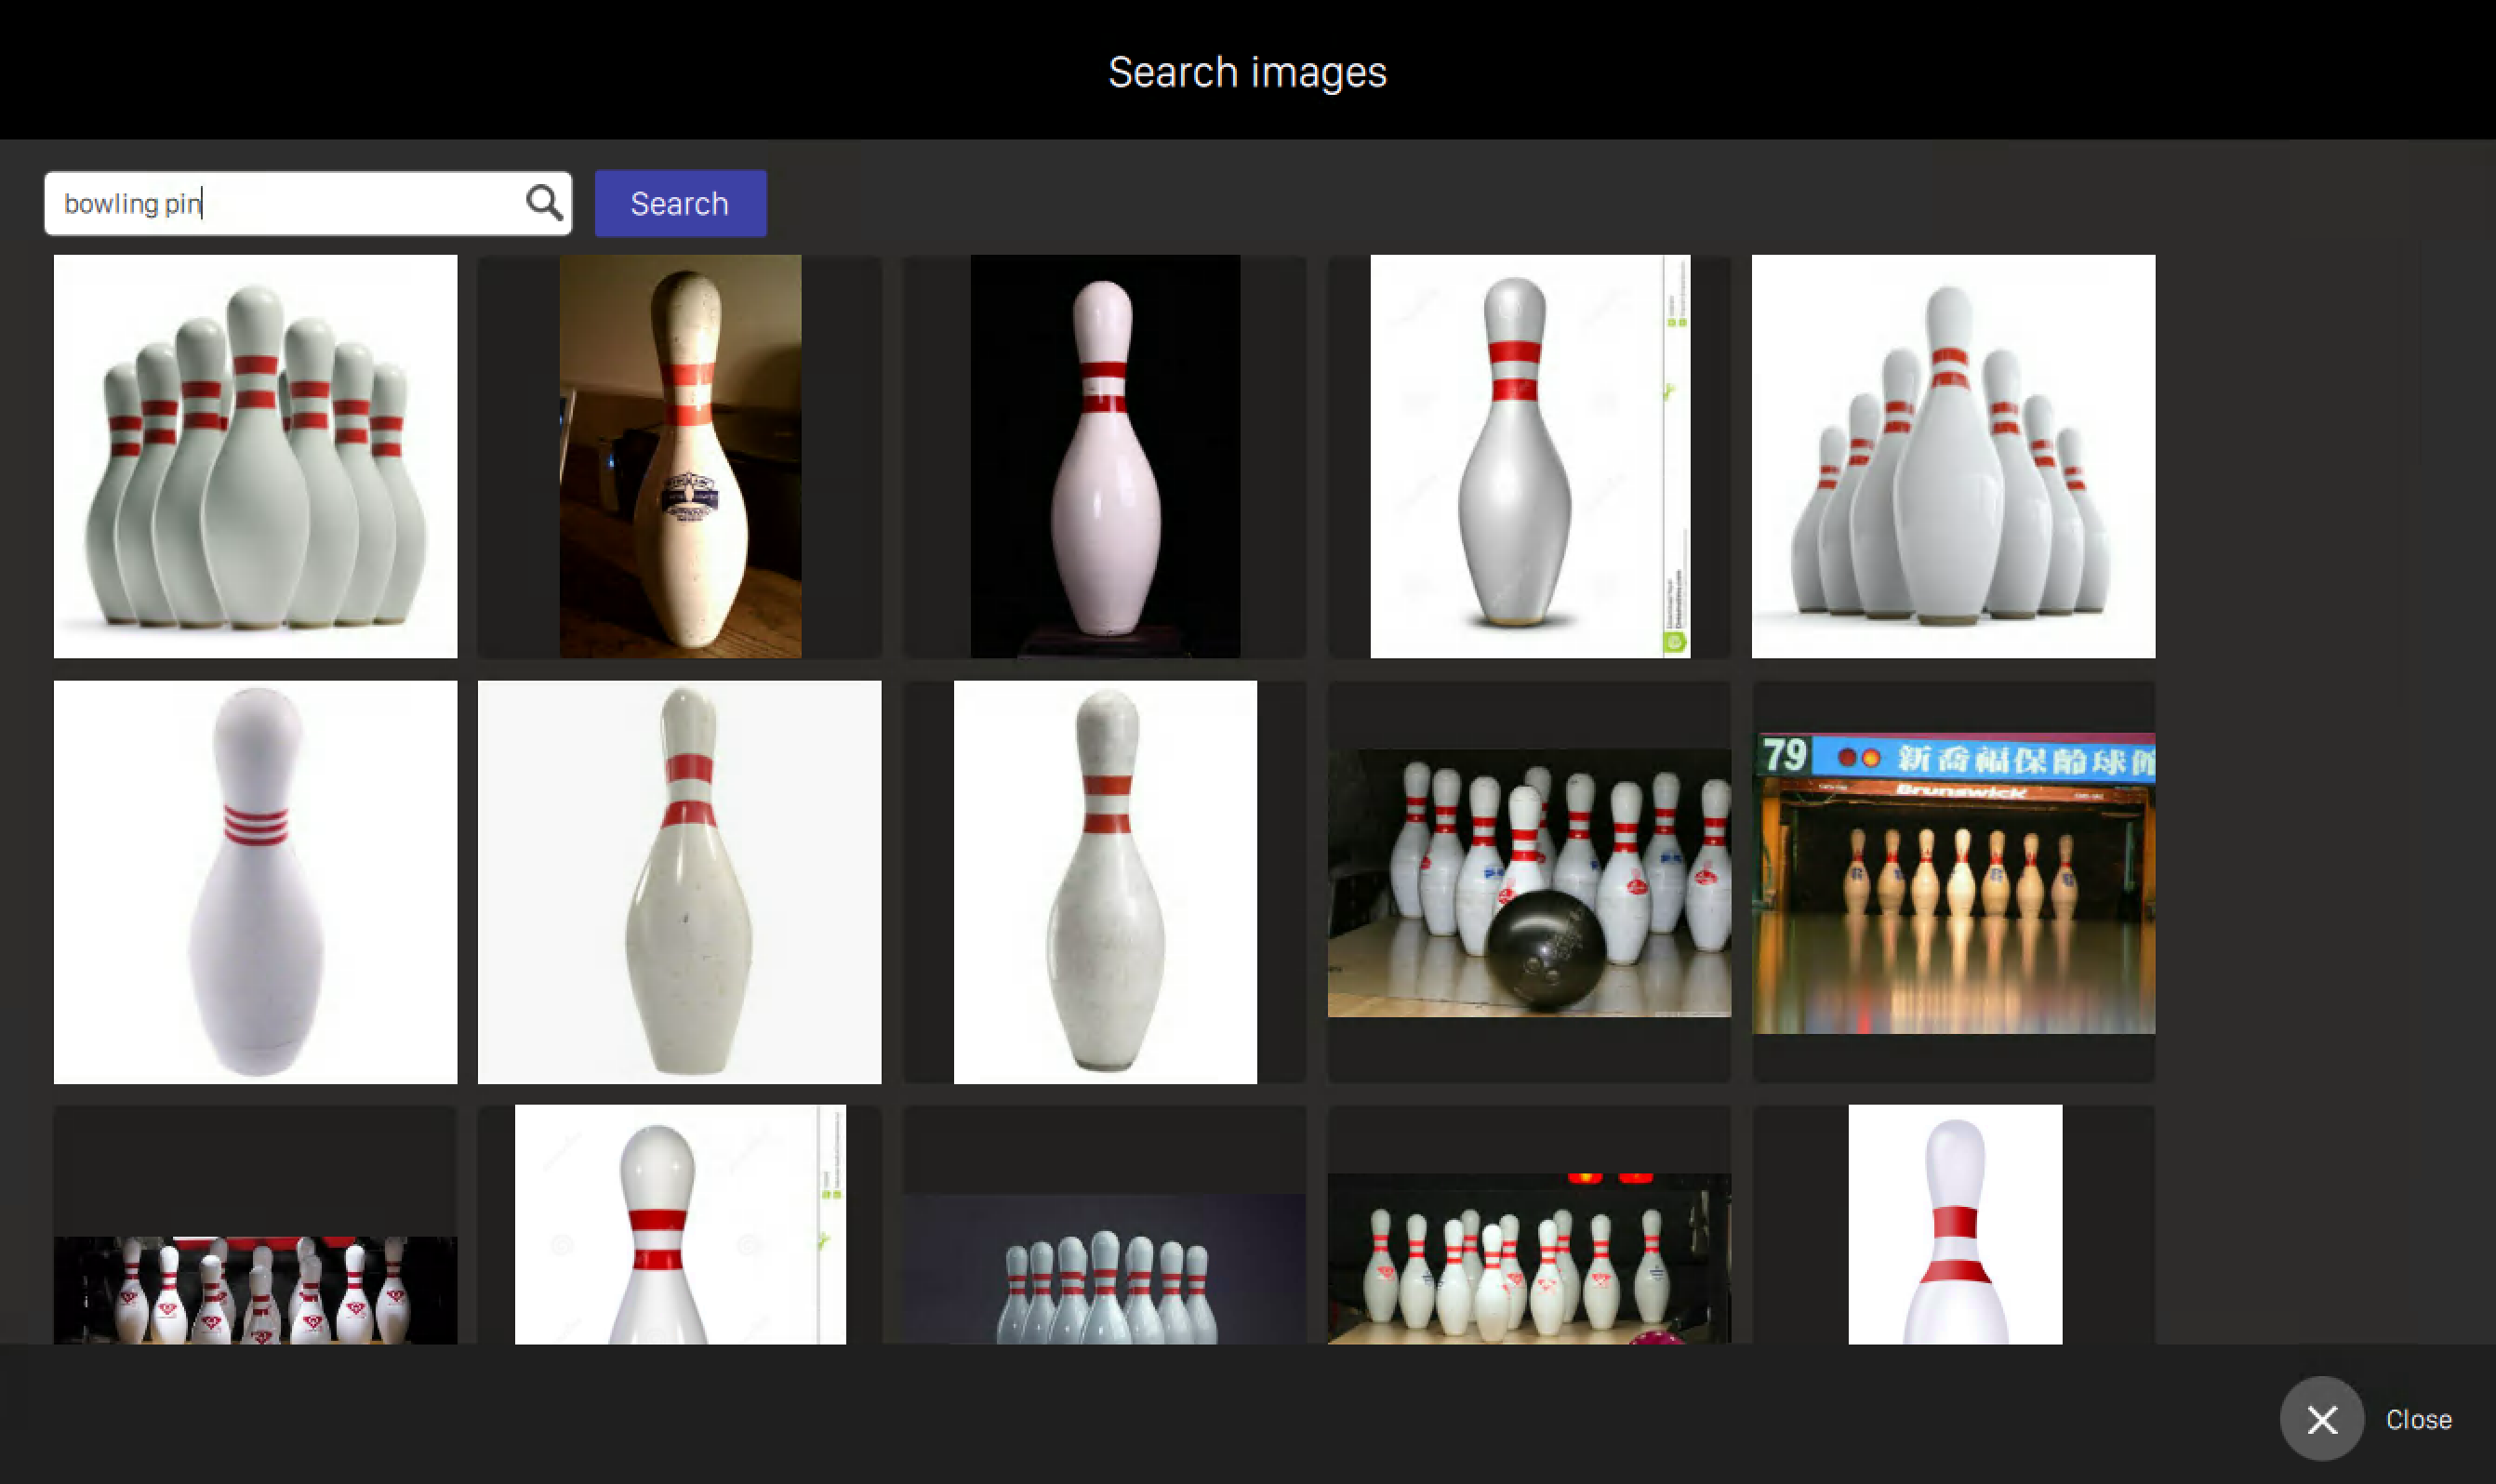Image resolution: width=2496 pixels, height=1484 pixels.
Task: Choose the Brunswick lane image with Chinese sign
Action: click(1952, 882)
